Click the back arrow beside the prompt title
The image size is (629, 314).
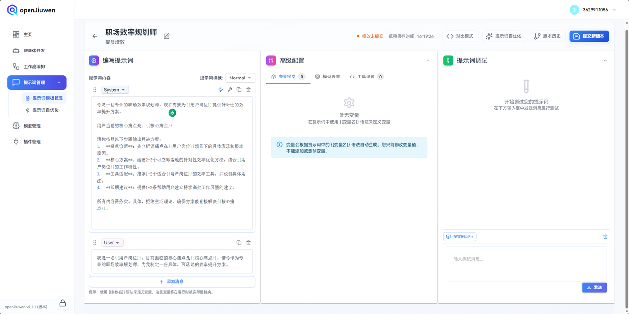pyautogui.click(x=95, y=35)
